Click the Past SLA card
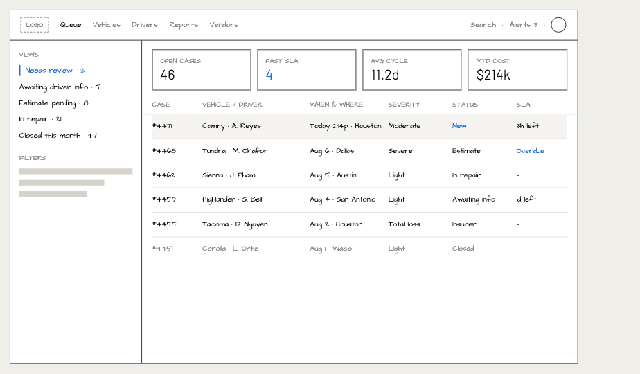 pyautogui.click(x=307, y=70)
